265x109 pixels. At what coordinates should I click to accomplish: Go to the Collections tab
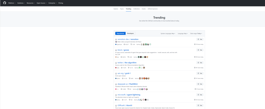[136, 9]
